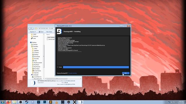Click the installation progress bar
This screenshot has width=186, height=104.
[x=96, y=67]
